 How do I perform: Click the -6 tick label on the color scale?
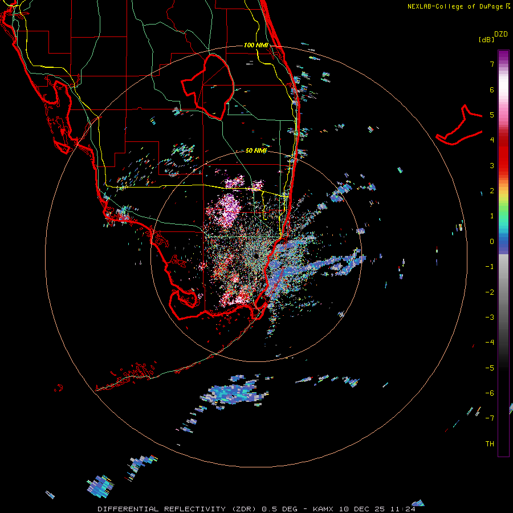pyautogui.click(x=490, y=393)
